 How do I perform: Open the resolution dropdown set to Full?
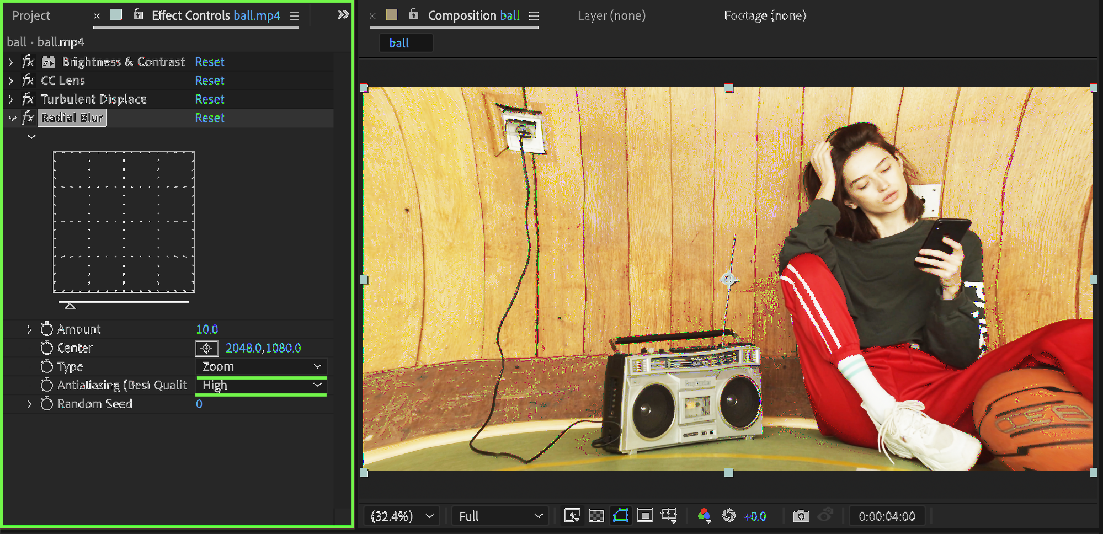[x=500, y=516]
